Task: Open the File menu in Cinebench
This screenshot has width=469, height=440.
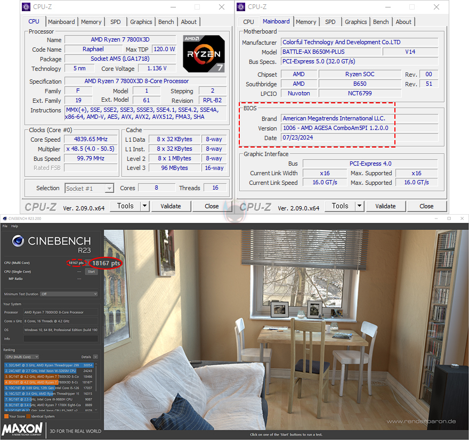Action: click(x=5, y=226)
